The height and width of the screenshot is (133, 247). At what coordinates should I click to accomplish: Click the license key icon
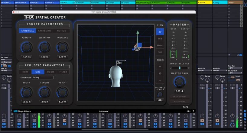188,111
